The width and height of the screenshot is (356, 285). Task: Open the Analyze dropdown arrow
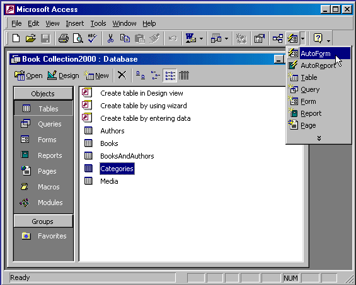coord(226,39)
